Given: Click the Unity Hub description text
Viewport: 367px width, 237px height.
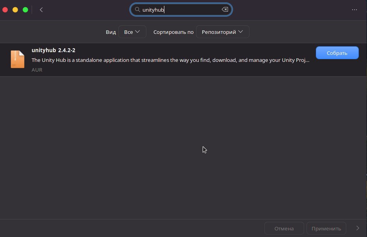Looking at the screenshot, I should click(x=170, y=60).
